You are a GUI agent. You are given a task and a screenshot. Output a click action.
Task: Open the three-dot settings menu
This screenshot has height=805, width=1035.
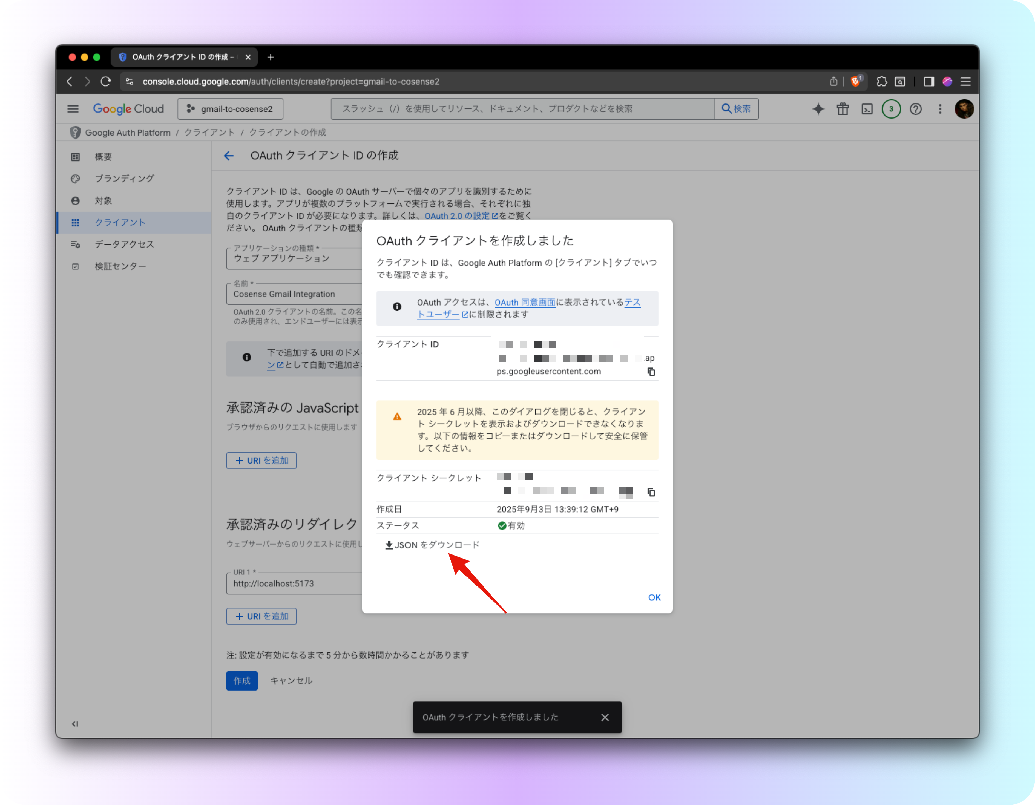[x=940, y=109]
